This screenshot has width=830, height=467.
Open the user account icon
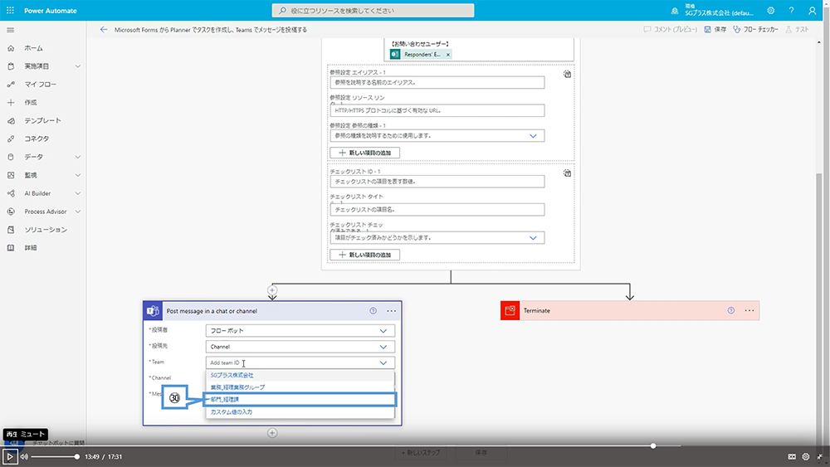[x=812, y=11]
